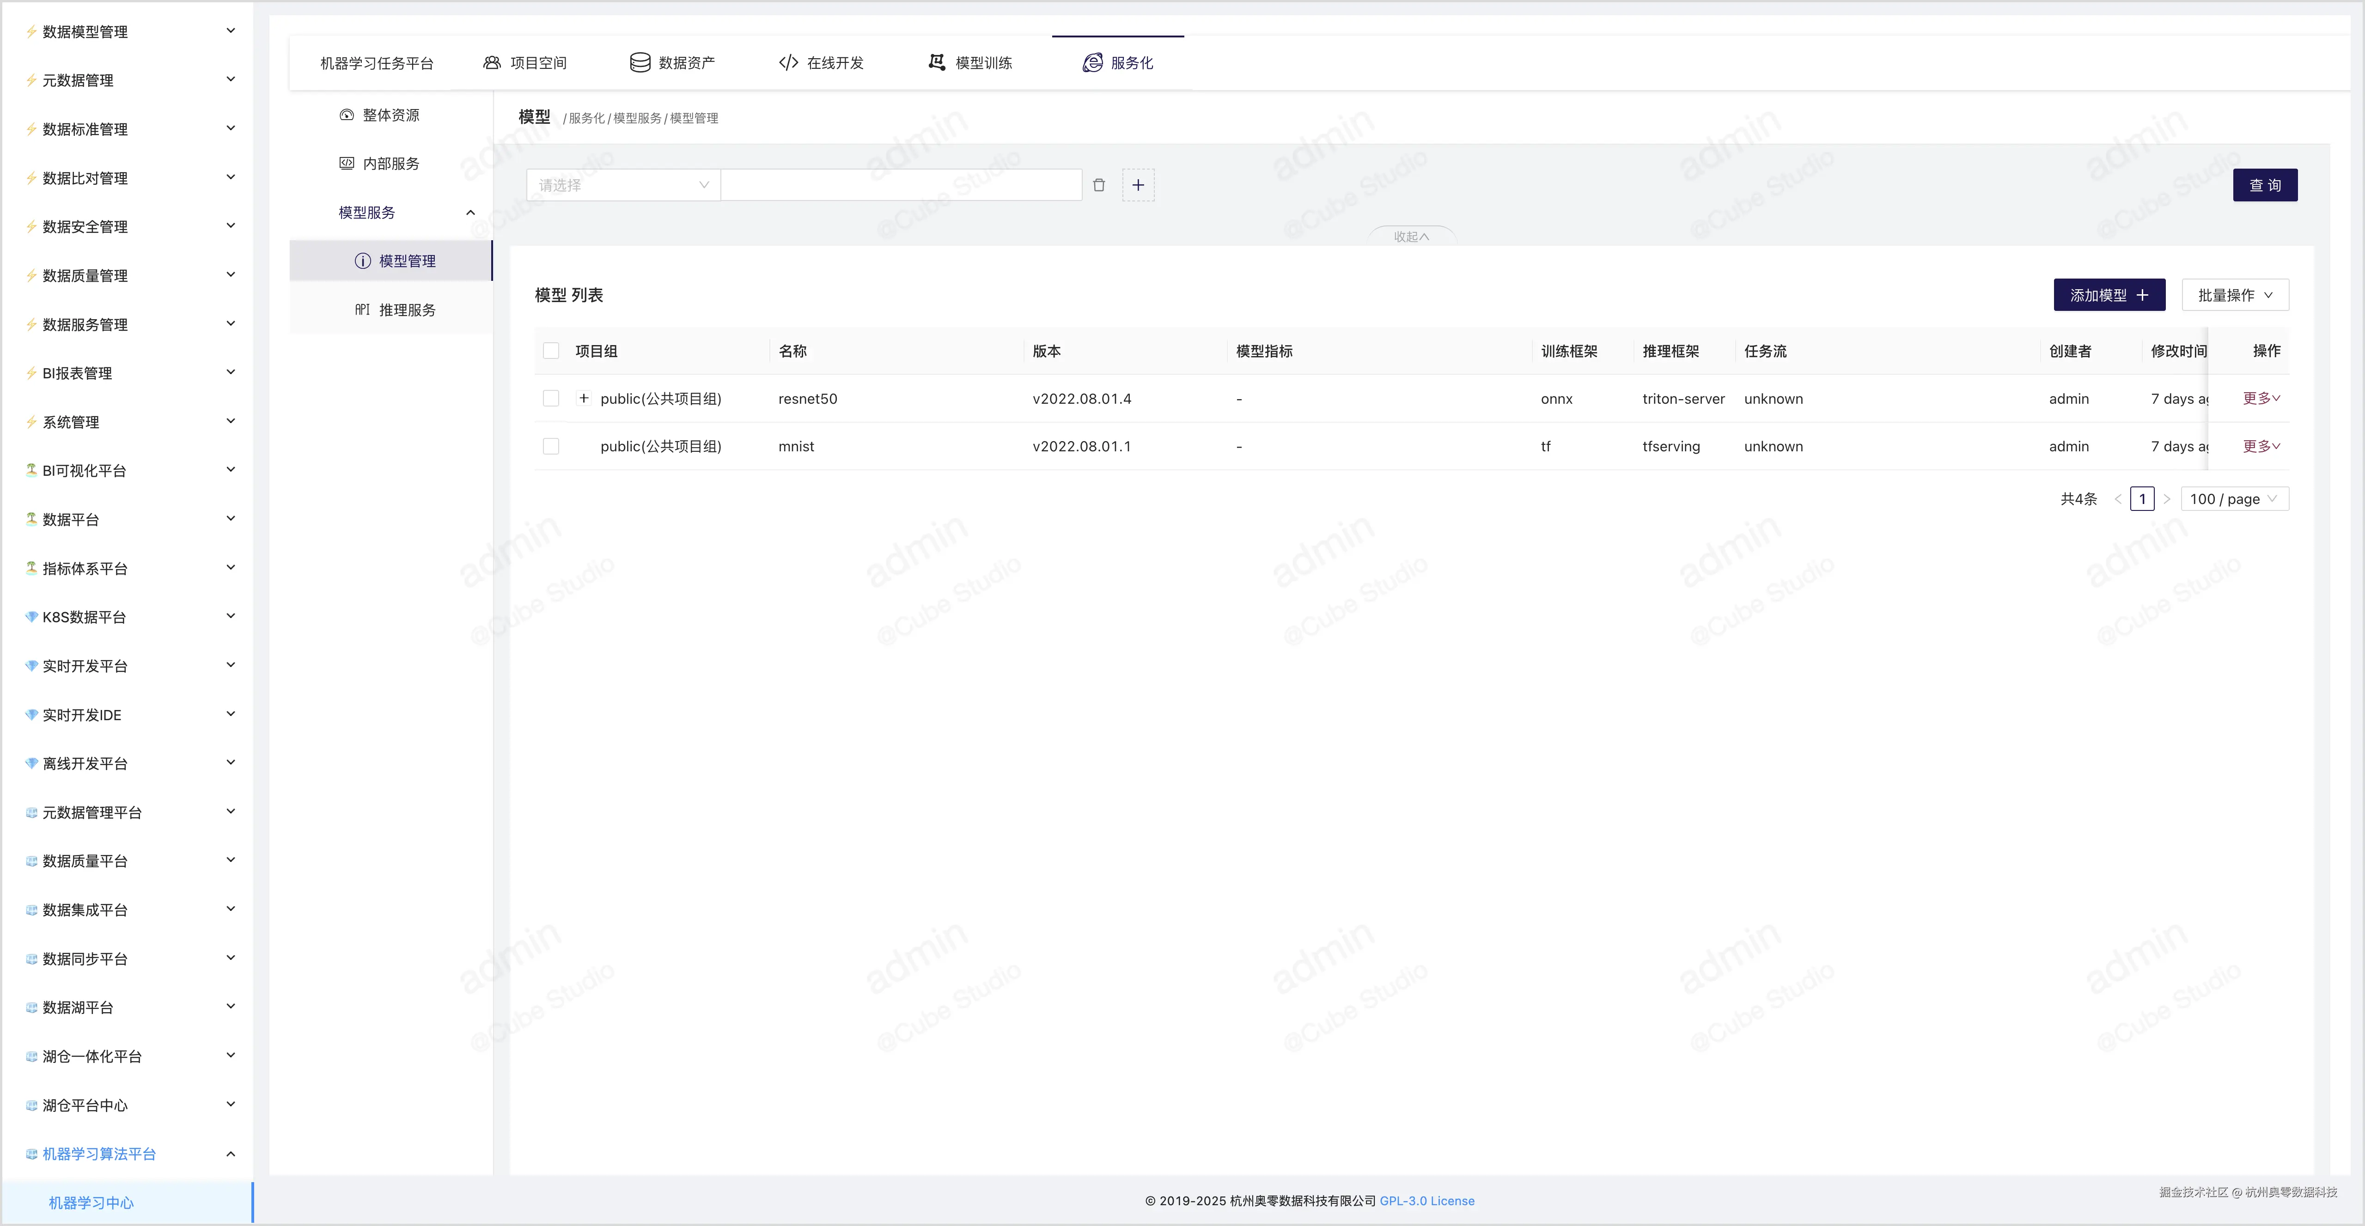2365x1226 pixels.
Task: Click the 在线开发 code icon
Action: pos(788,62)
